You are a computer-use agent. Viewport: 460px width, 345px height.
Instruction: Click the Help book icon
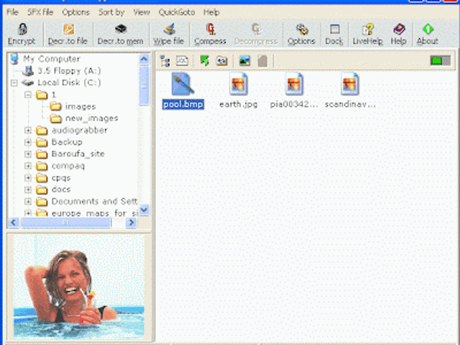click(x=399, y=34)
